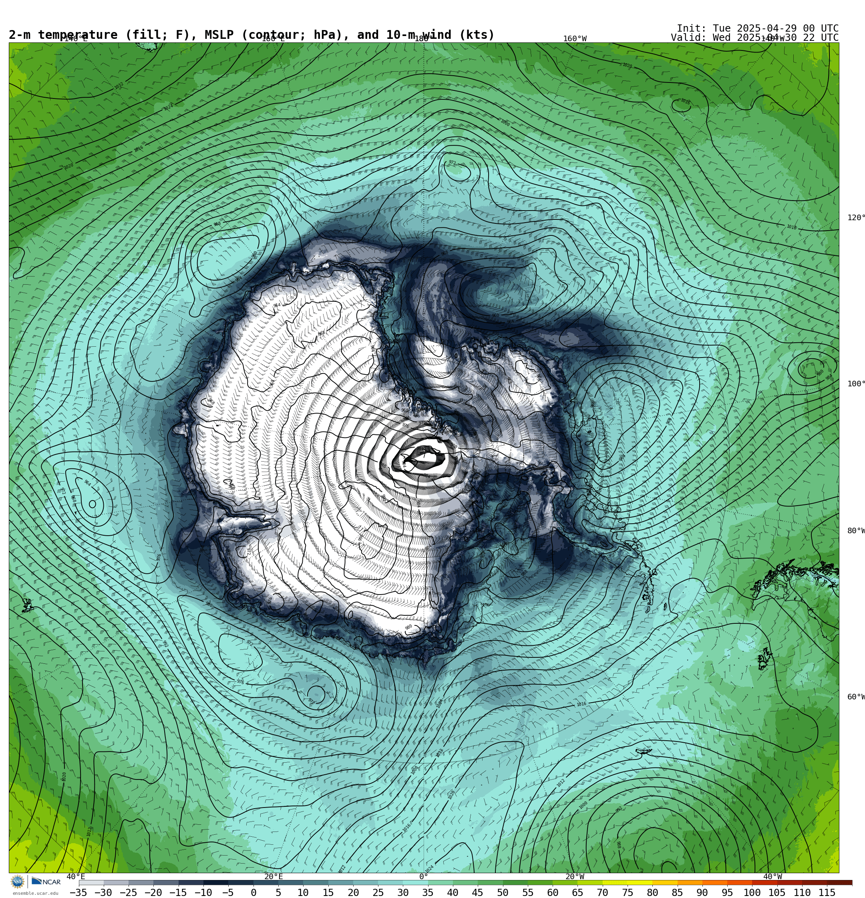Click the NCAR logo

(x=46, y=882)
